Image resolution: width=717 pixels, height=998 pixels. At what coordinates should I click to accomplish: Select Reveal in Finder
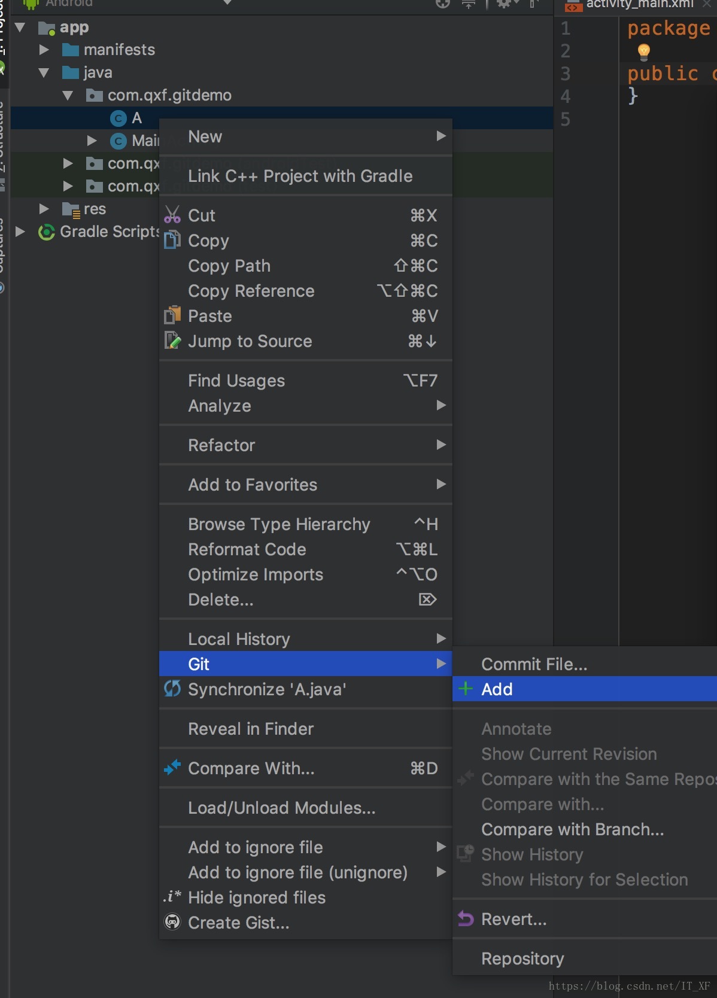[x=250, y=728]
